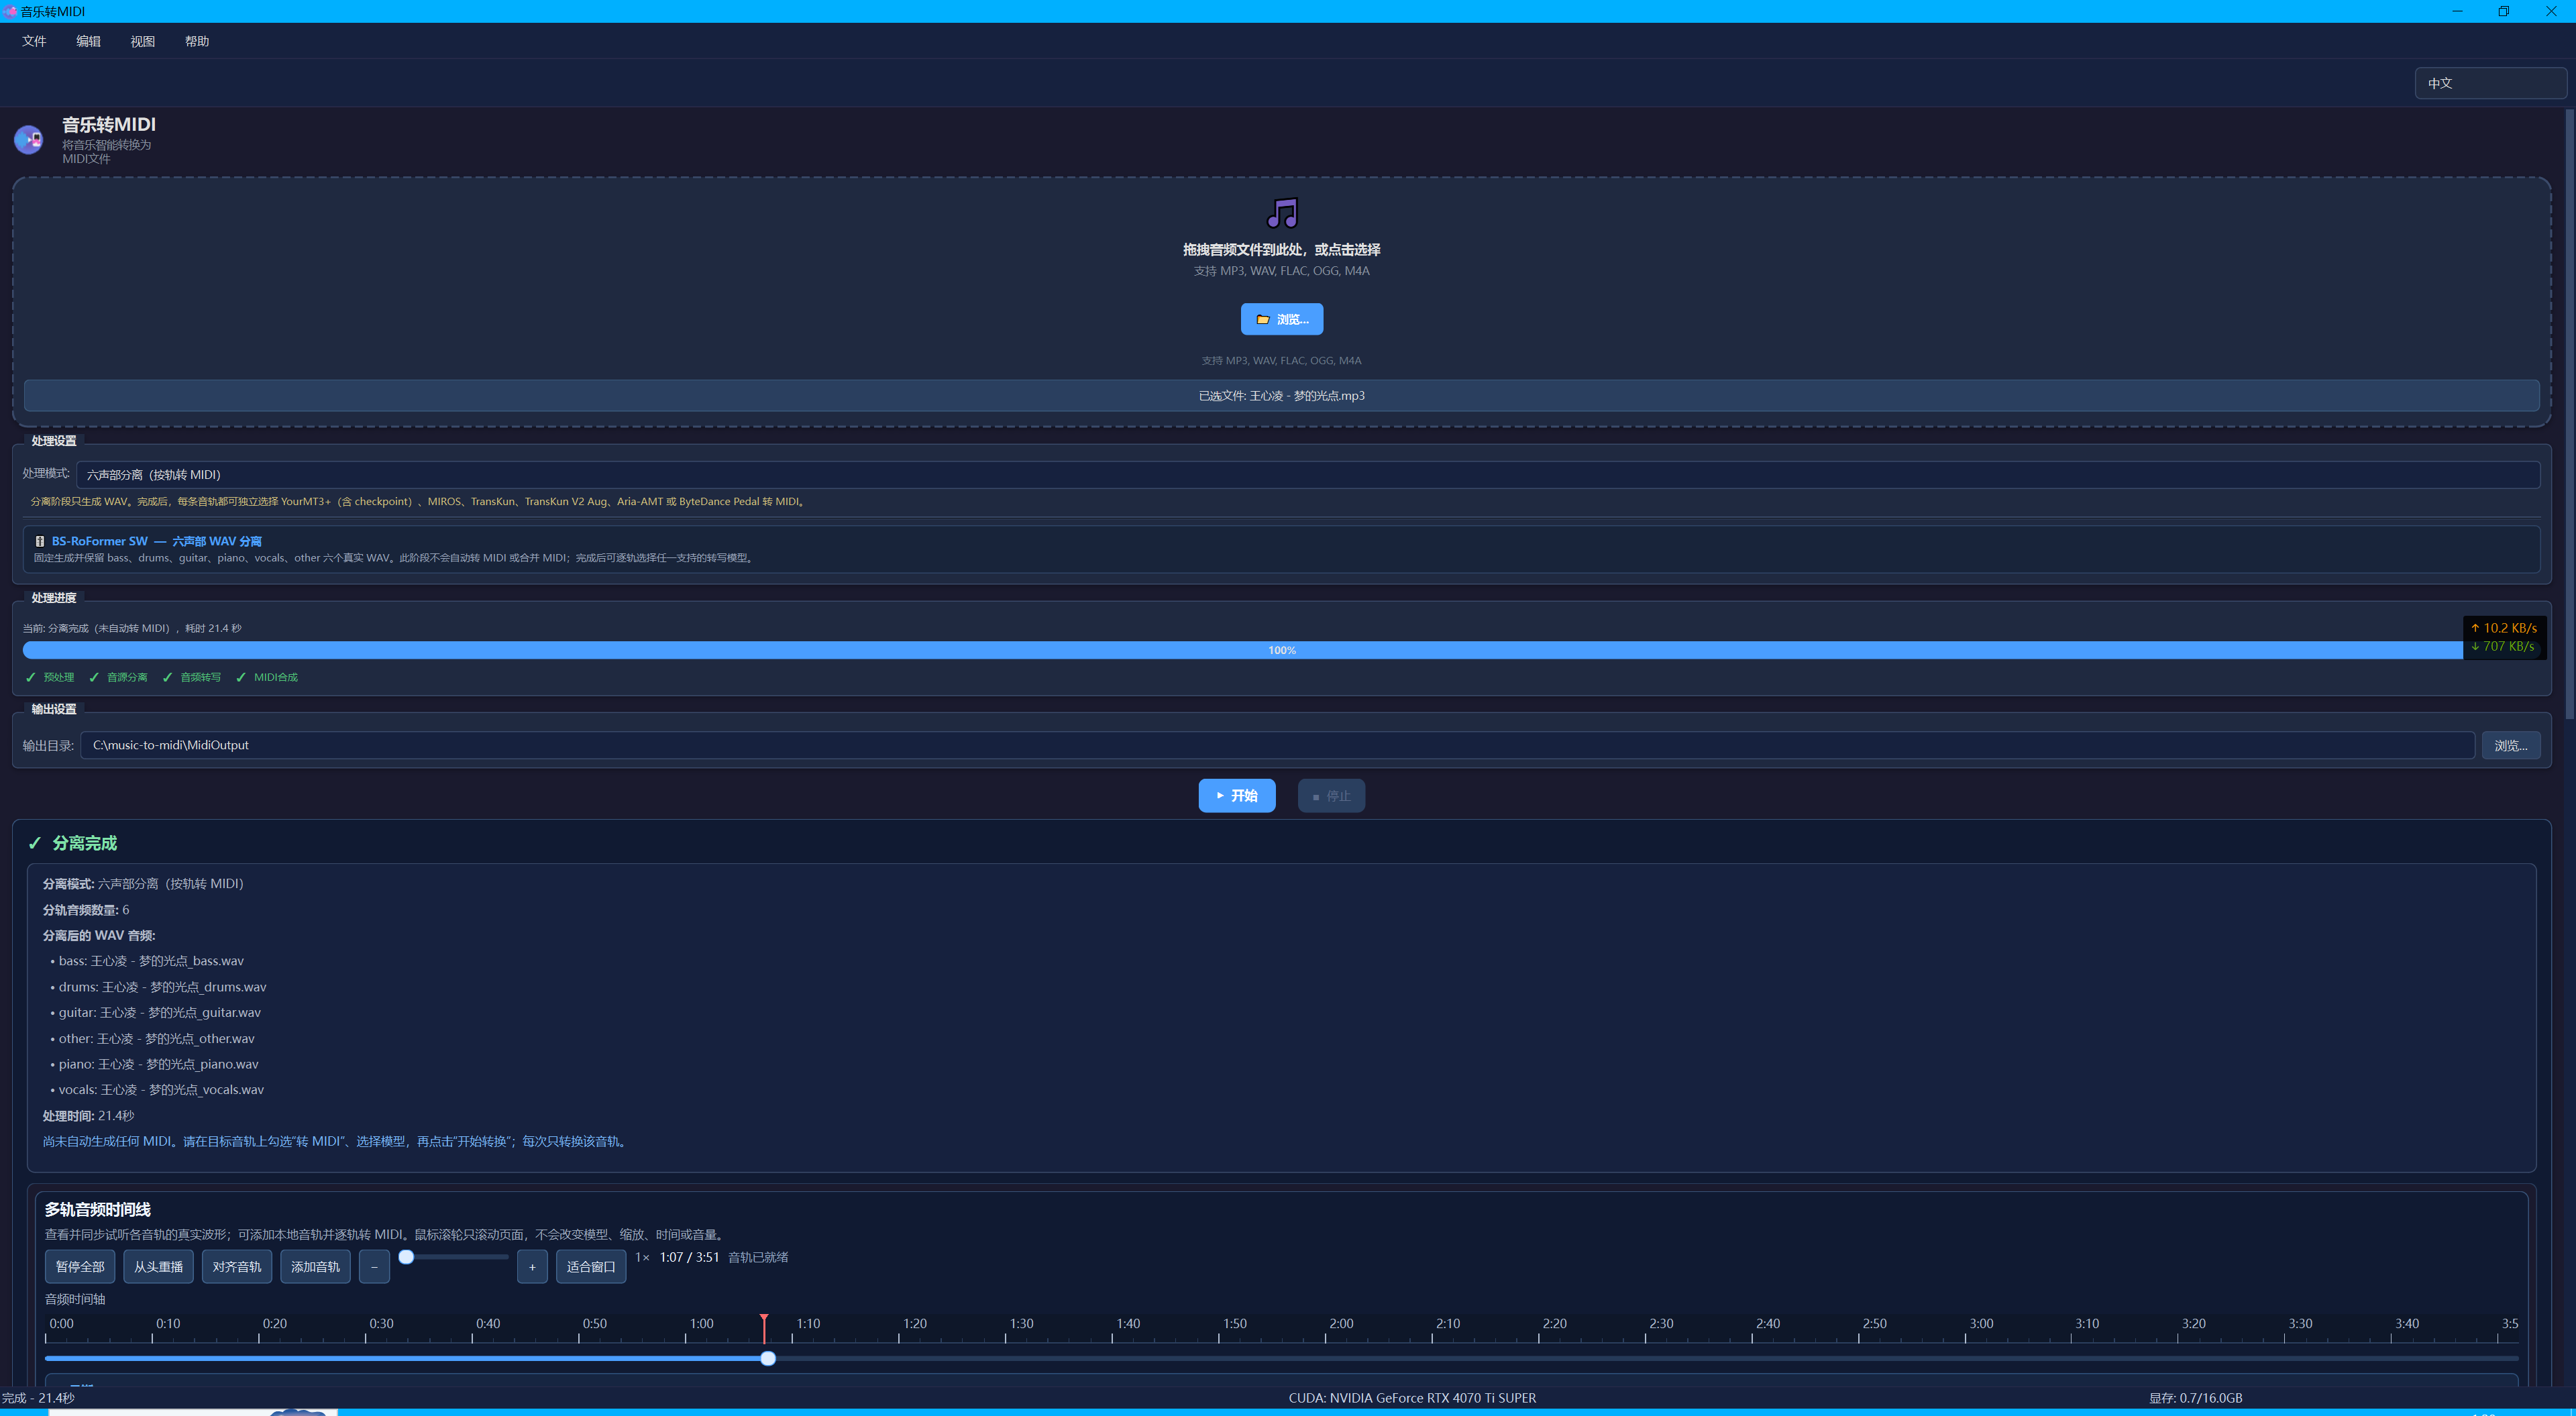2576x1416 pixels.
Task: Click the 已选文件 selected file bar
Action: click(1281, 396)
